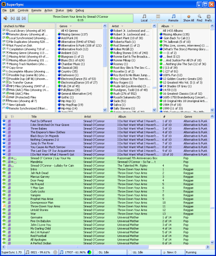This screenshot has height=256, width=216.
Task: Toggle In Transfer Queue checkbox
Action: [4, 83]
